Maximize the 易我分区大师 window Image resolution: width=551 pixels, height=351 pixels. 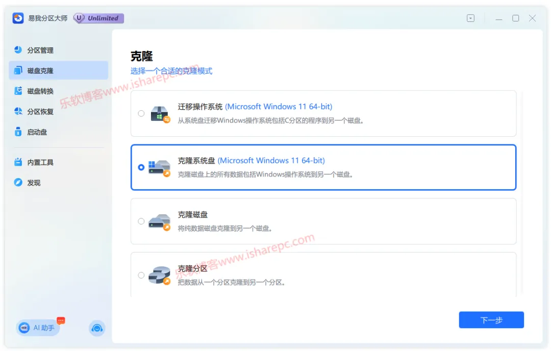(515, 18)
